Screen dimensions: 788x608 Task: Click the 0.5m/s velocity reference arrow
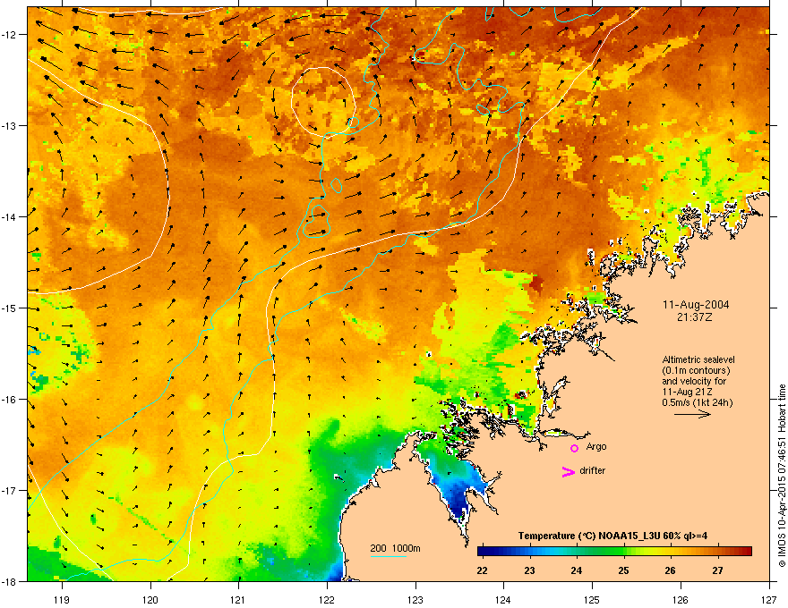pyautogui.click(x=692, y=414)
